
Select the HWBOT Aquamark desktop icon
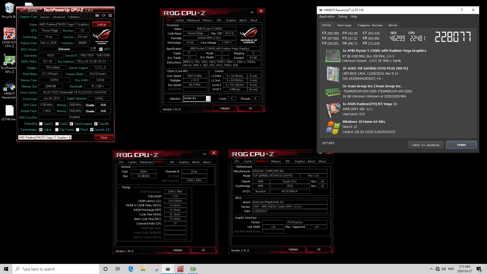tap(9, 90)
